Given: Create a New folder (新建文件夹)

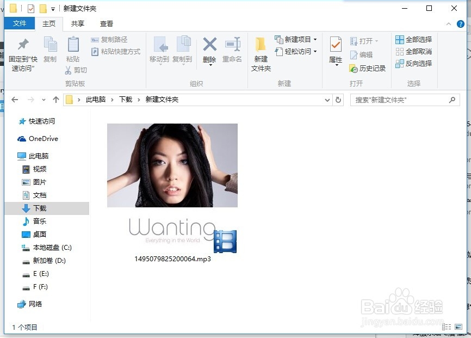Looking at the screenshot, I should click(x=261, y=55).
